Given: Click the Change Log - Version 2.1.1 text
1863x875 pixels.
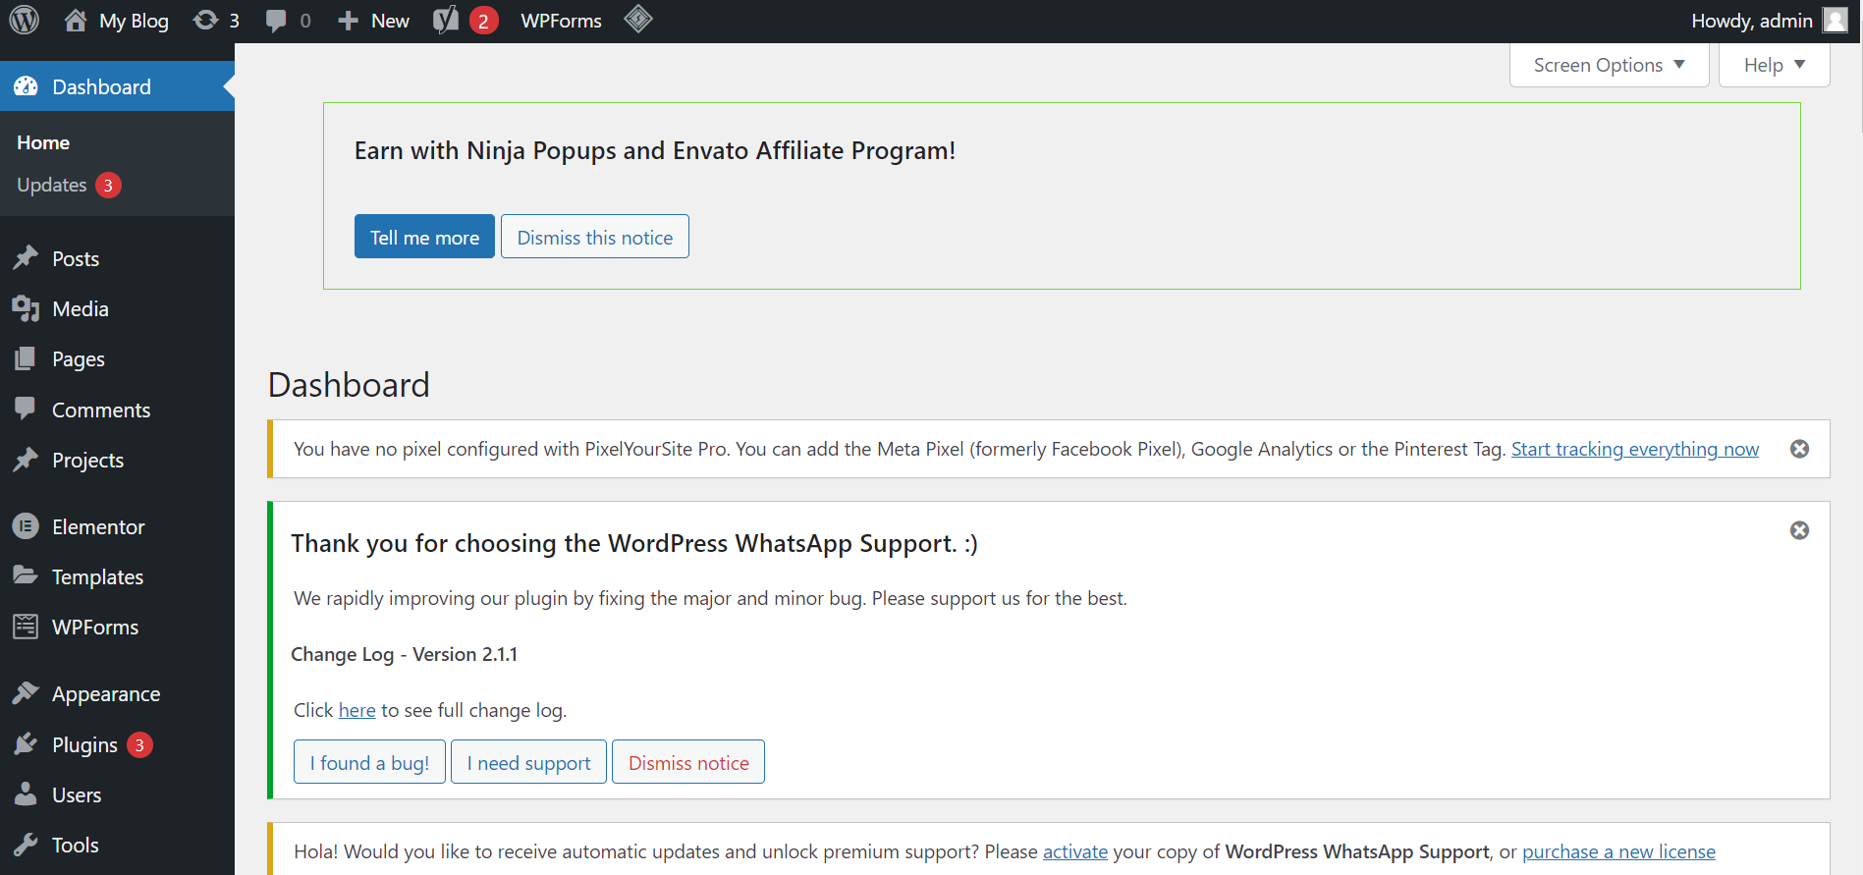Looking at the screenshot, I should [x=404, y=654].
